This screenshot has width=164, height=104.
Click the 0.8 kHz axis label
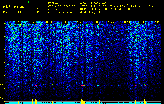pyautogui.click(x=2, y=73)
